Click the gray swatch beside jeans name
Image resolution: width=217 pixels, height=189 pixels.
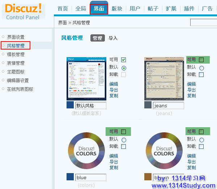(148, 105)
